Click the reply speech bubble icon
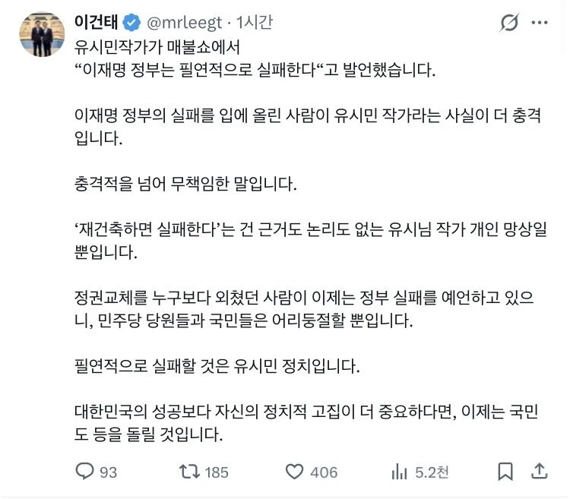Screen dimensions: 570x499 [x=84, y=471]
